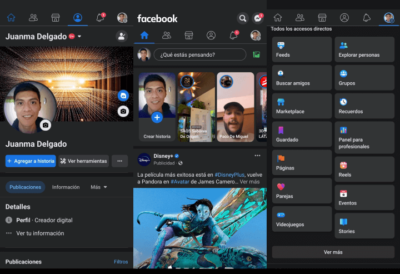Open Marketplace tab in center feed panel
This screenshot has width=400, height=274.
click(189, 35)
